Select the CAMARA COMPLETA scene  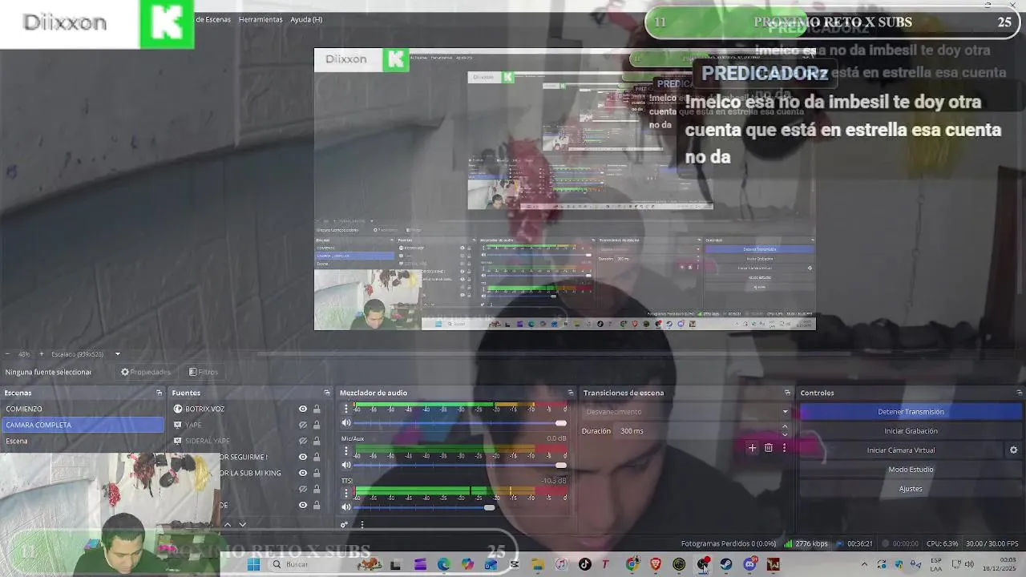point(83,425)
